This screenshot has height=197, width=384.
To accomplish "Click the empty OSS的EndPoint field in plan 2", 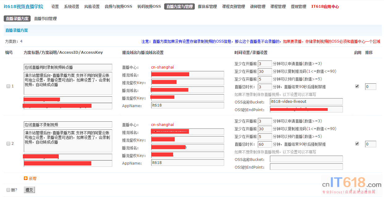I will 306,167.
